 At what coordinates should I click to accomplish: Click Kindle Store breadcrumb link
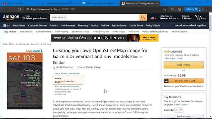8,44
